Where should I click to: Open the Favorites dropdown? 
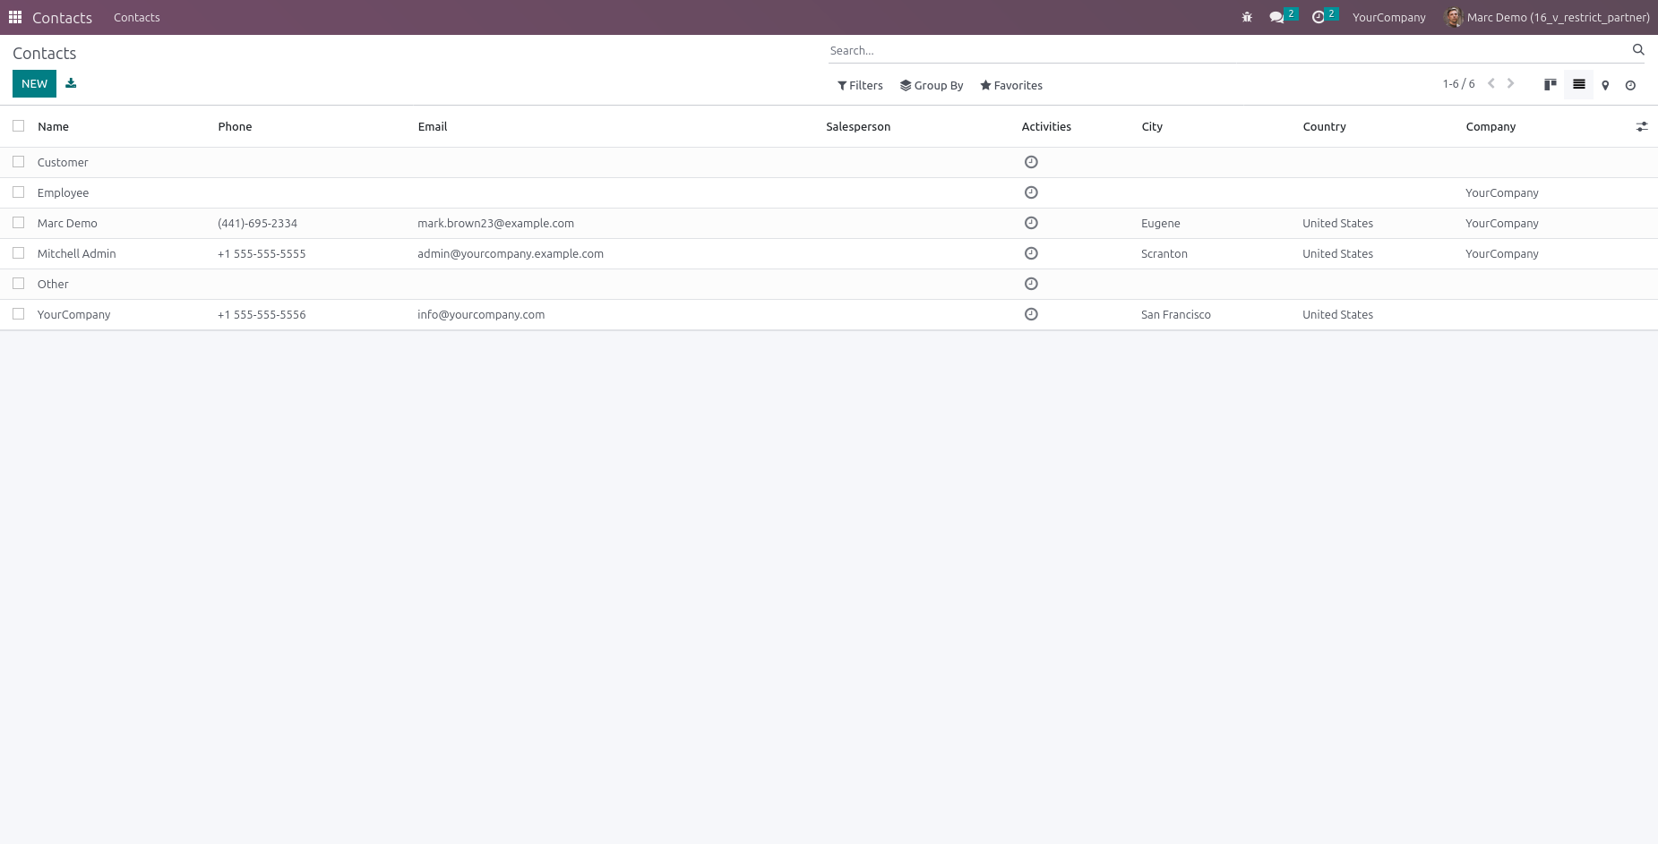click(1011, 85)
